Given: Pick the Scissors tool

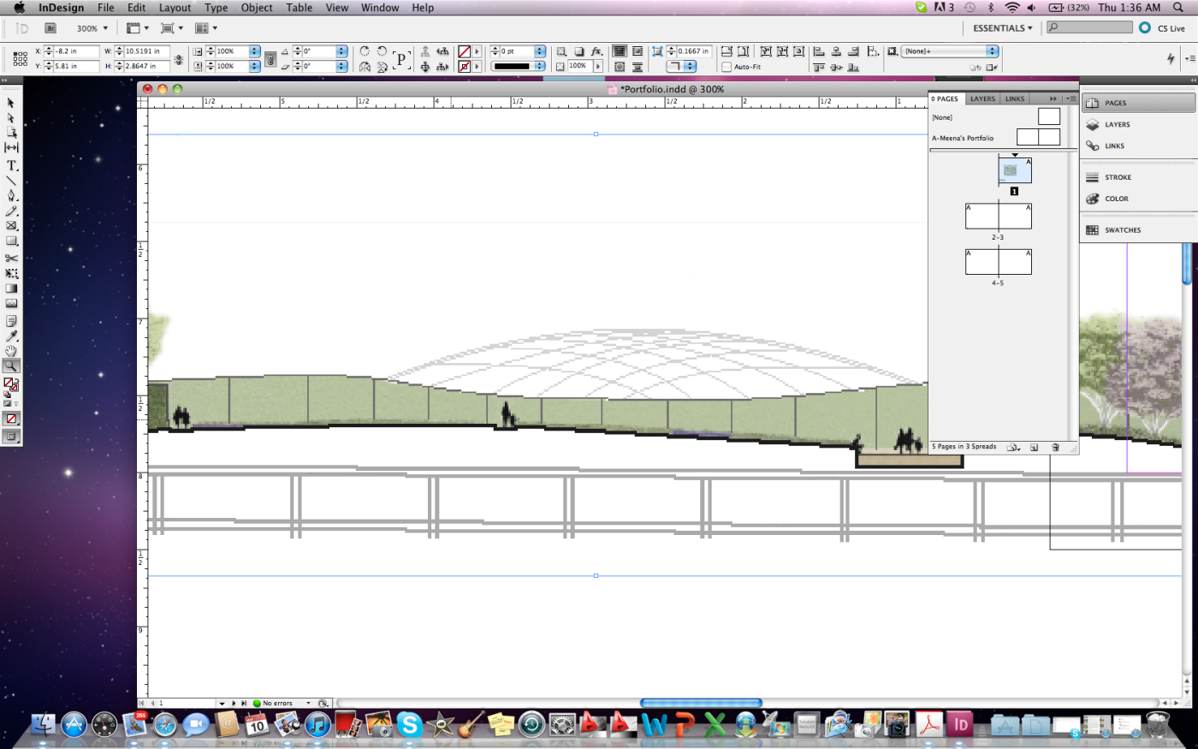Looking at the screenshot, I should [12, 258].
